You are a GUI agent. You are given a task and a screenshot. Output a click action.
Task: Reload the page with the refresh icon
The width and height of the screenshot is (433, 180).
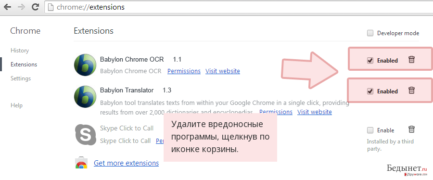point(35,7)
